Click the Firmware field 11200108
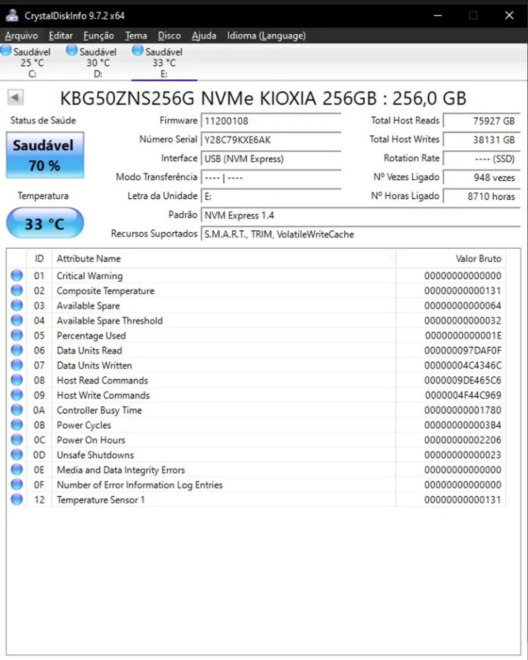The width and height of the screenshot is (528, 660). click(271, 121)
